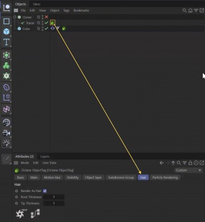Select the Cube primitive tool in sidebar
The height and width of the screenshot is (222, 205).
(6, 32)
